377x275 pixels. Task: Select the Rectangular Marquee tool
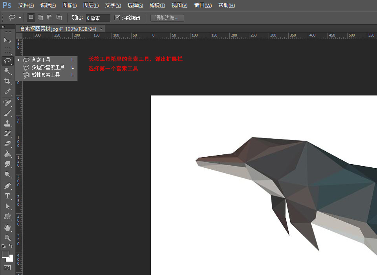7,50
